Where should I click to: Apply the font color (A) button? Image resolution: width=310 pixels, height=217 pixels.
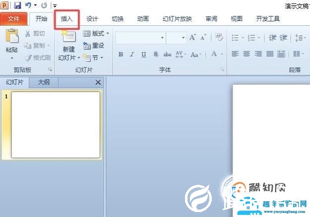coord(214,54)
